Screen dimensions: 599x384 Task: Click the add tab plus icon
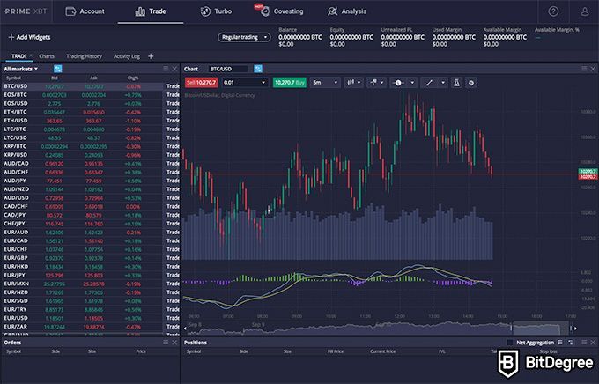point(151,56)
